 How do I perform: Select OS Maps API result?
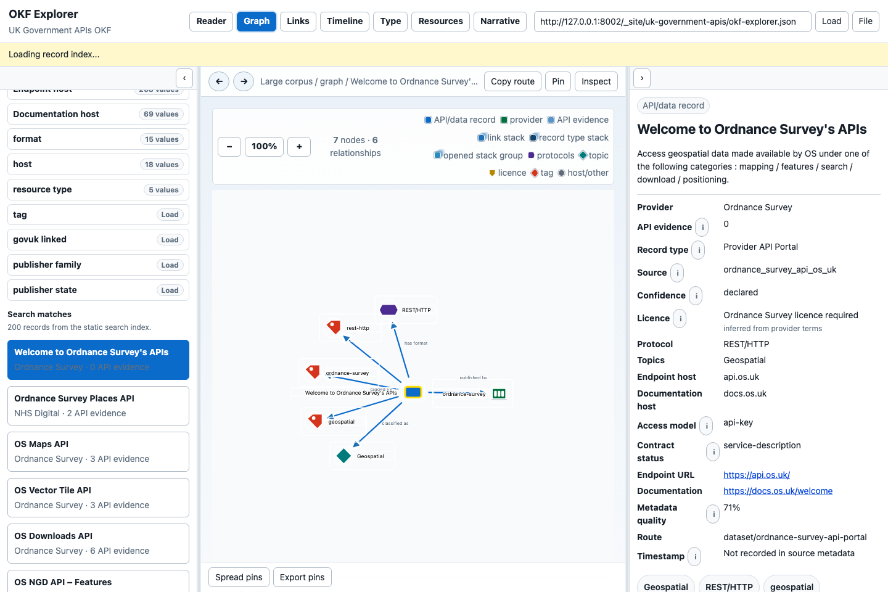[x=99, y=451]
